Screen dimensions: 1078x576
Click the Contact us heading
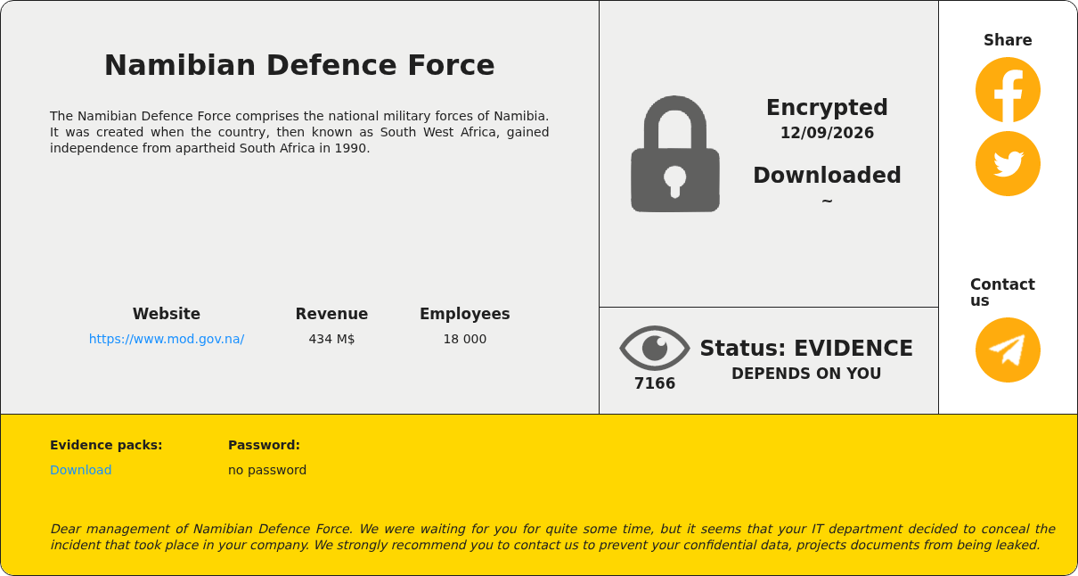[1002, 292]
